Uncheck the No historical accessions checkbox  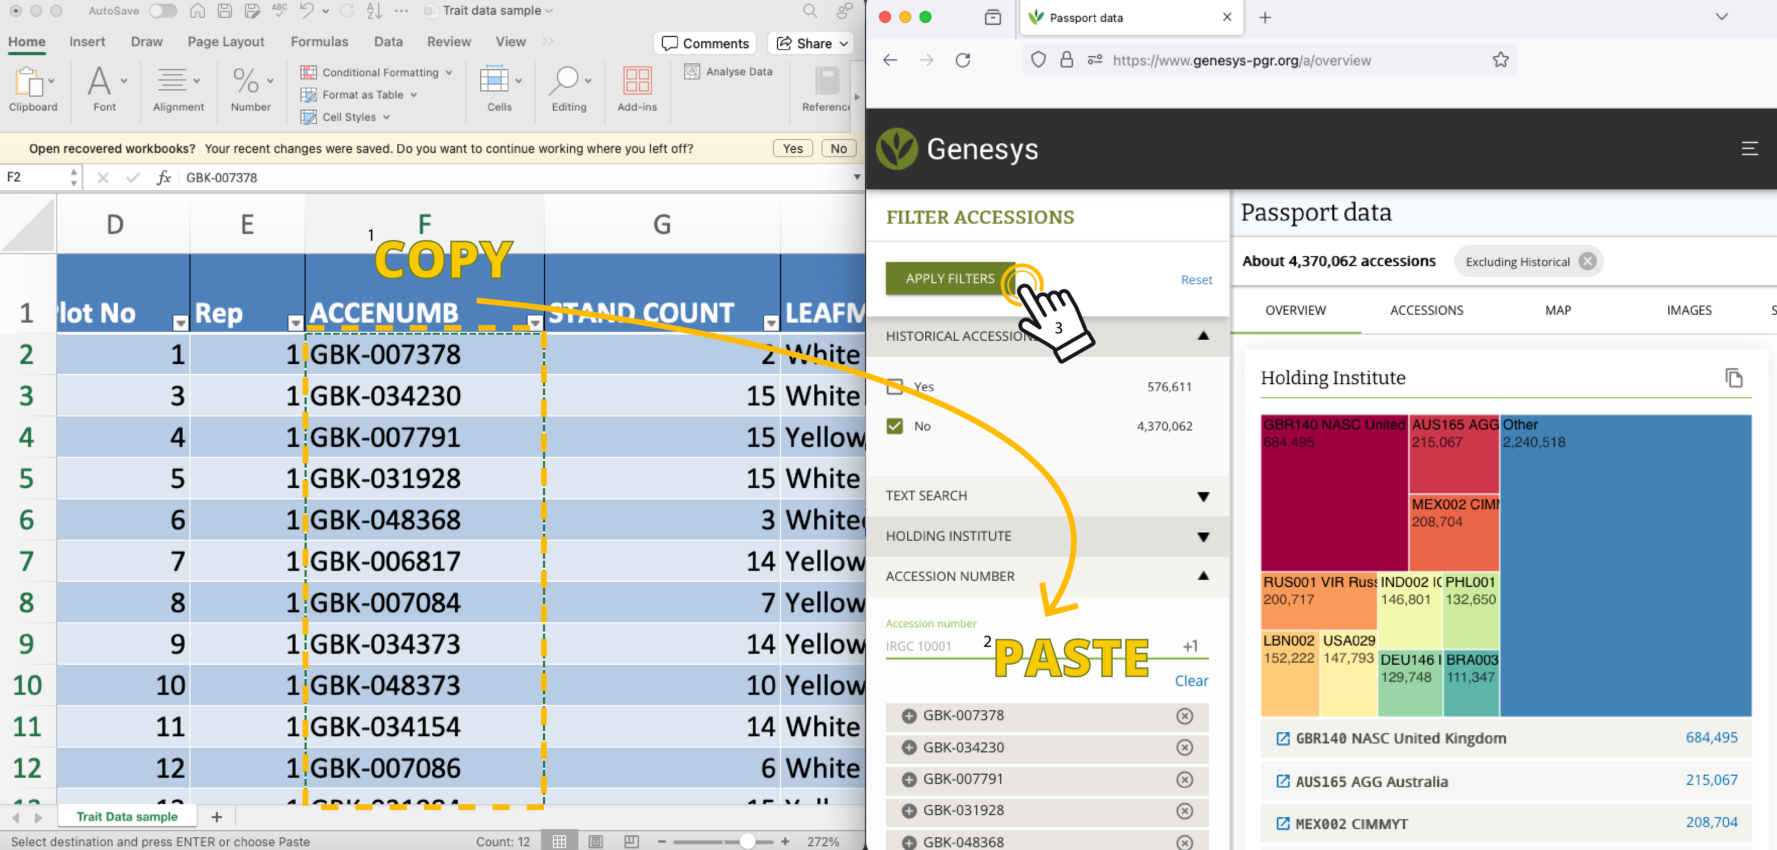click(x=895, y=426)
